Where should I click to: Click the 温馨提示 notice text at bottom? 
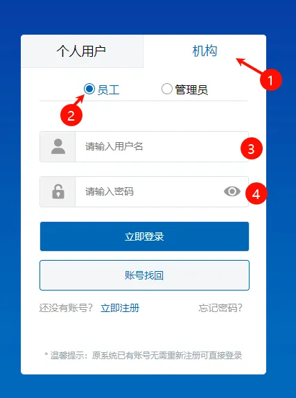point(143,355)
